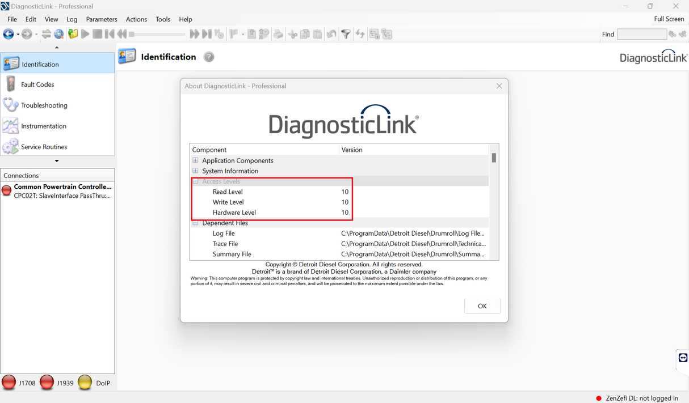Check the J1708 connection status indicator
Image resolution: width=689 pixels, height=403 pixels.
(9, 382)
